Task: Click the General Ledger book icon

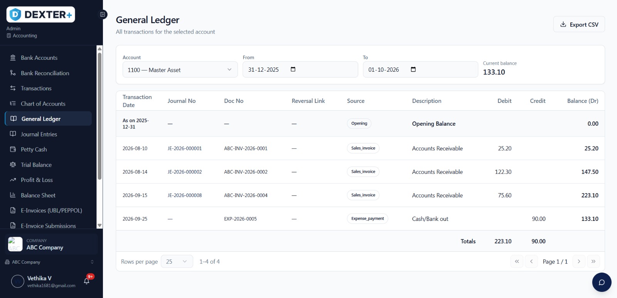Action: pyautogui.click(x=13, y=119)
